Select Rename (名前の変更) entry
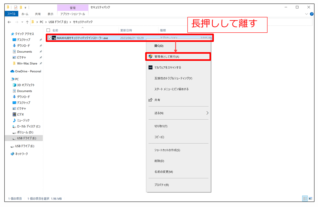This screenshot has width=318, height=207. click(x=164, y=172)
